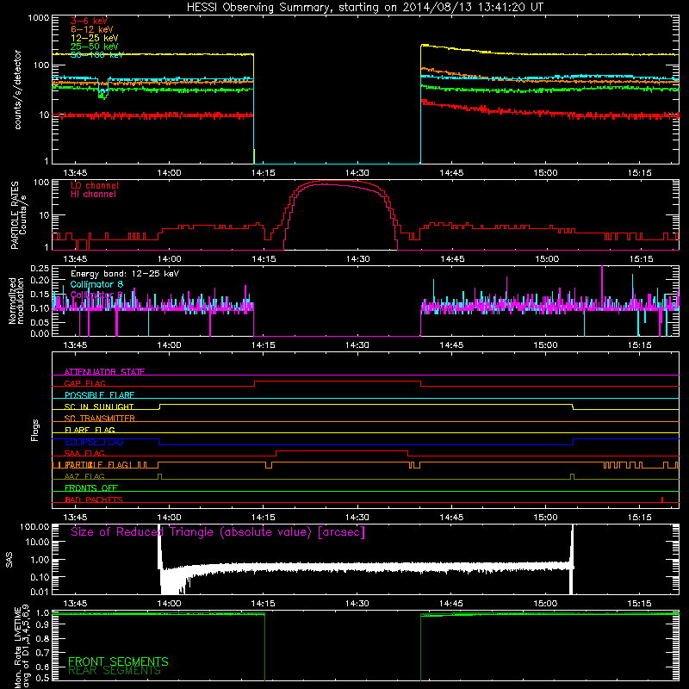Click the 'SAA FLAG' label

coord(84,453)
